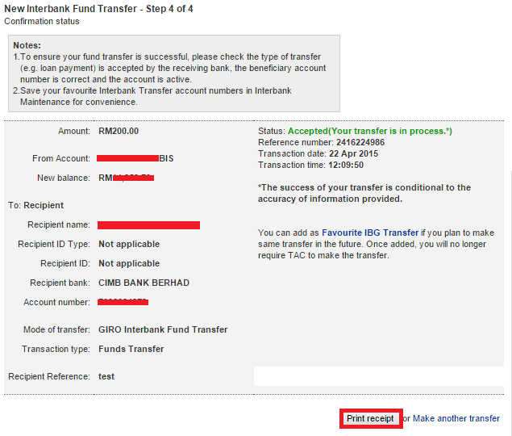Image resolution: width=512 pixels, height=436 pixels.
Task: Select the transaction date 22 Apr 2015
Action: click(x=353, y=153)
